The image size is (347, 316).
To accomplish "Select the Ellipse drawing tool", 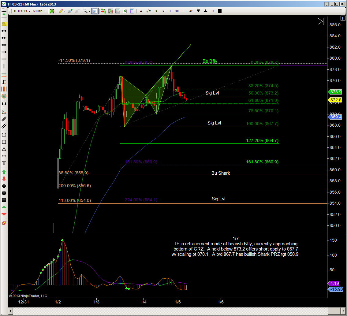I will click(x=4, y=135).
